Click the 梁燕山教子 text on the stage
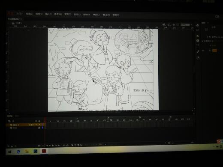This screenshot has width=223, height=167. tap(140, 90)
